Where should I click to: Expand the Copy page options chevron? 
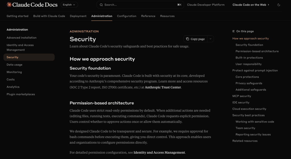pos(210,39)
